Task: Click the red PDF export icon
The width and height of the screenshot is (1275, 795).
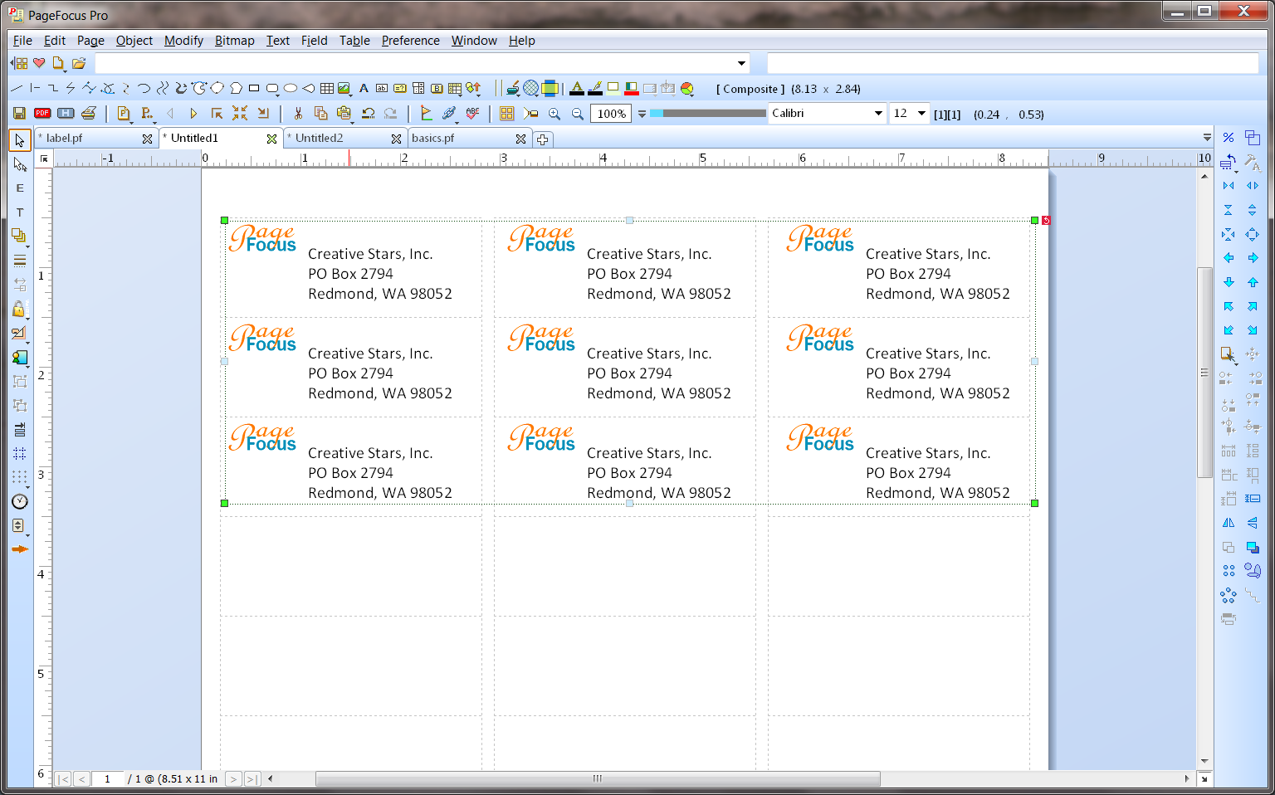Action: coord(42,114)
